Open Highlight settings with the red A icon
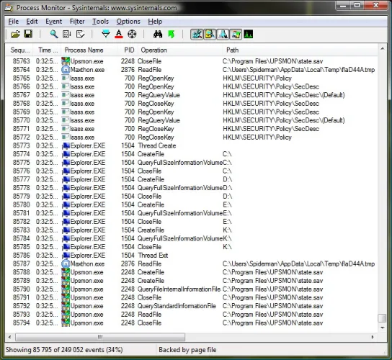The height and width of the screenshot is (360, 392). tap(119, 35)
